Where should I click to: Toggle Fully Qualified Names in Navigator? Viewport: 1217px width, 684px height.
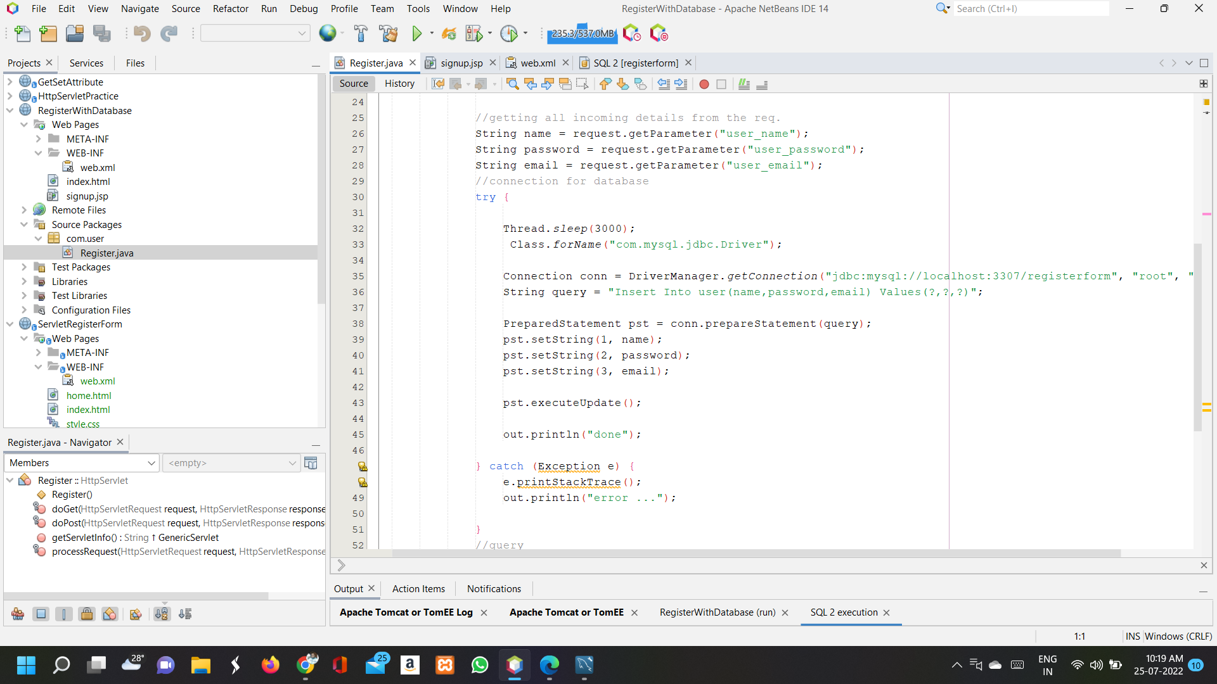click(x=135, y=614)
